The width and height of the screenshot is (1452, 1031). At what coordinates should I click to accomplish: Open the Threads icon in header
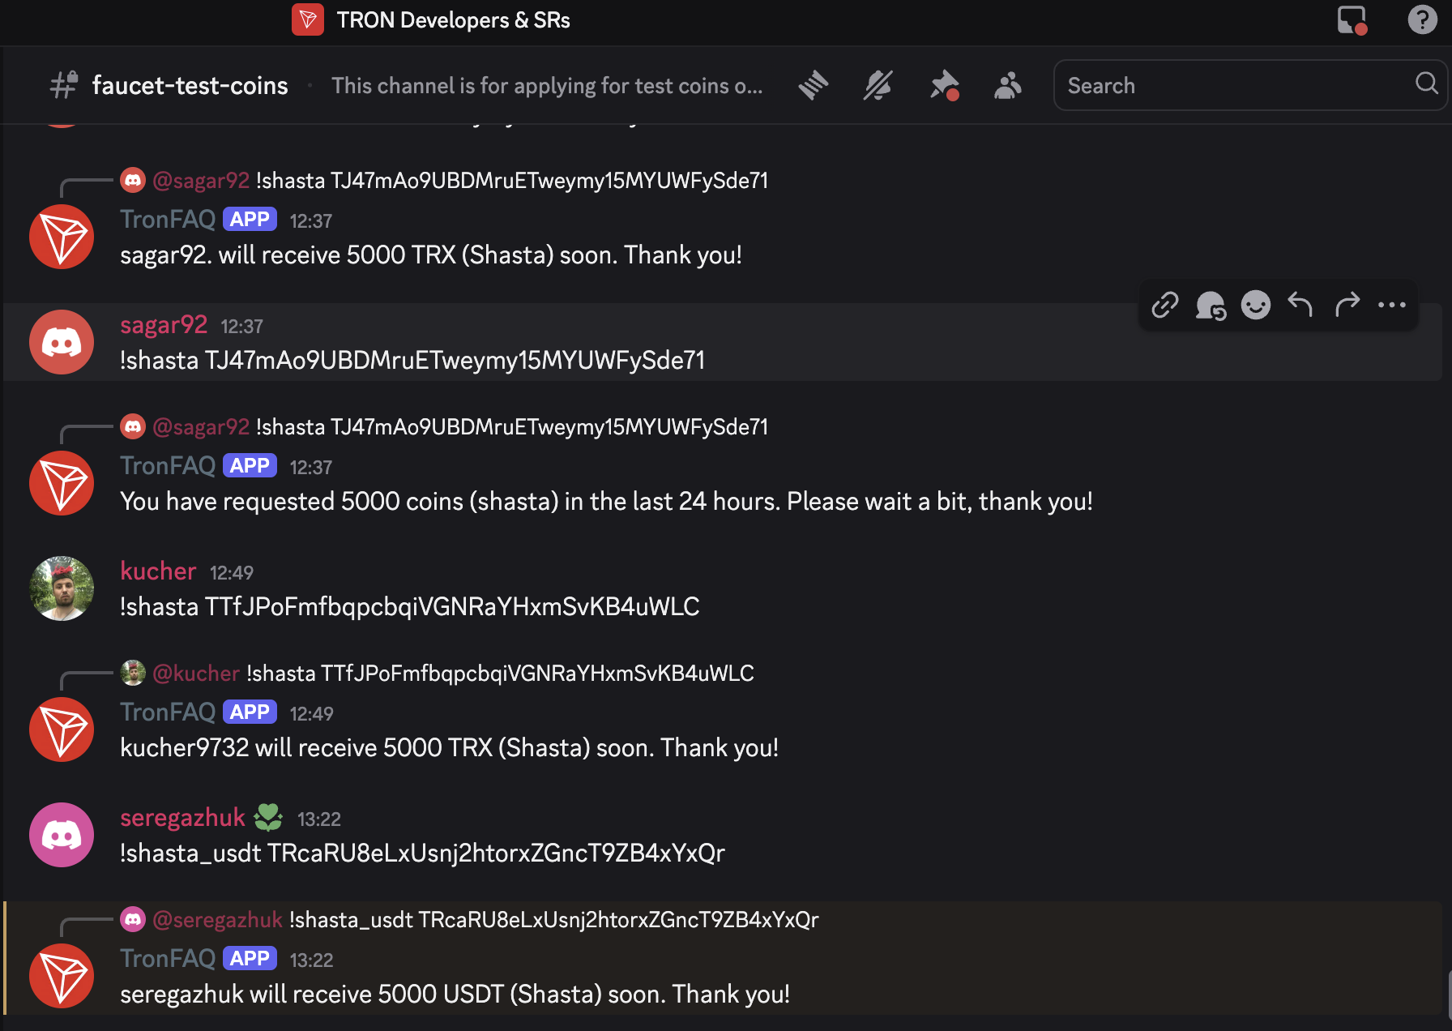coord(813,85)
